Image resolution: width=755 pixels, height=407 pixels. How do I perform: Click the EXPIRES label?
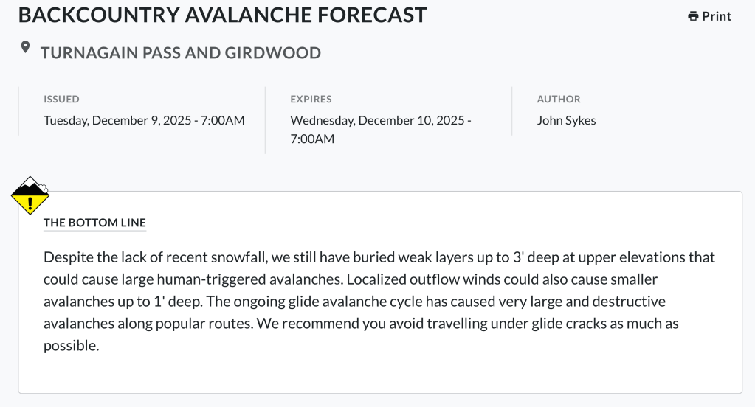click(311, 99)
